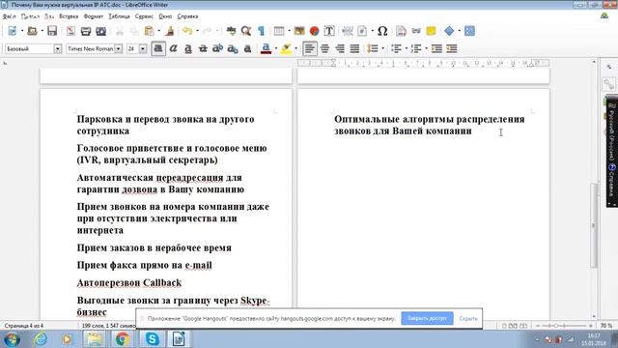Open the Файл menu
Viewport: 618px width, 348px height.
pos(9,16)
